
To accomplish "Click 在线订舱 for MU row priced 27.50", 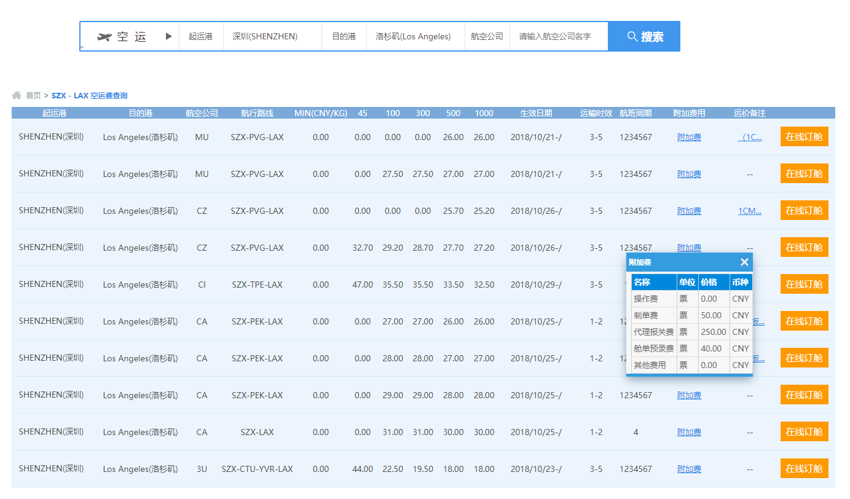I will coord(804,173).
